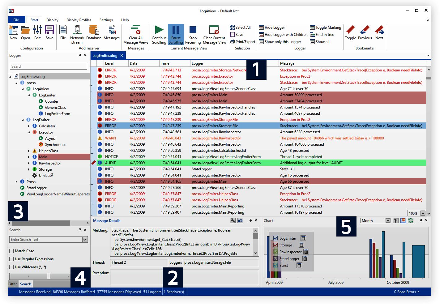Add a Database receiver
Image resolution: width=444 pixels, height=307 pixels.
94,34
